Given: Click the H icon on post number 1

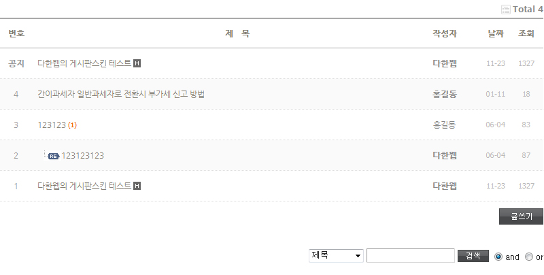Looking at the screenshot, I should pyautogui.click(x=137, y=186).
